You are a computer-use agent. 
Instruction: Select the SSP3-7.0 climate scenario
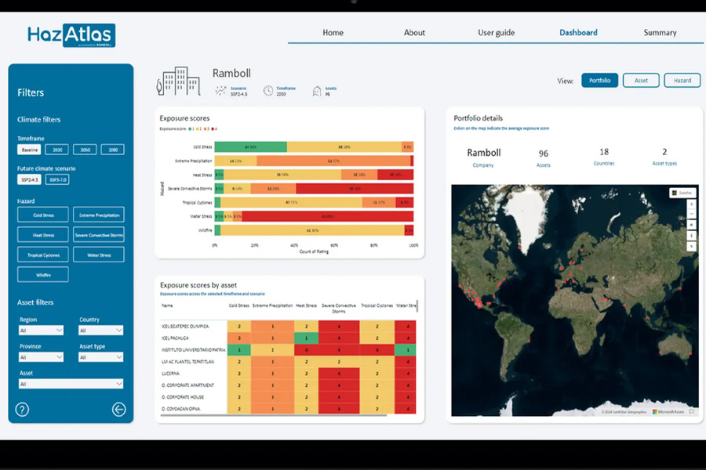[x=57, y=179]
